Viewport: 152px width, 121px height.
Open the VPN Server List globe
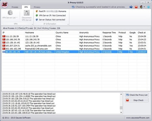pyautogui.click(x=10, y=13)
